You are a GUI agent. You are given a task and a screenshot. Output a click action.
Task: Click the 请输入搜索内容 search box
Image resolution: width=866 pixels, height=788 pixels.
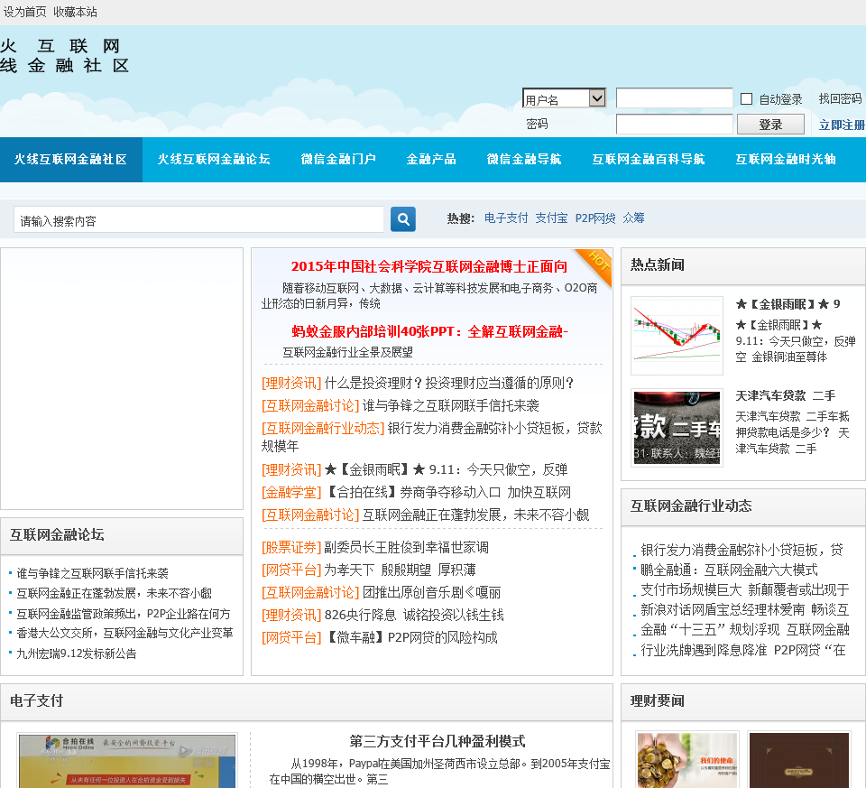(198, 220)
